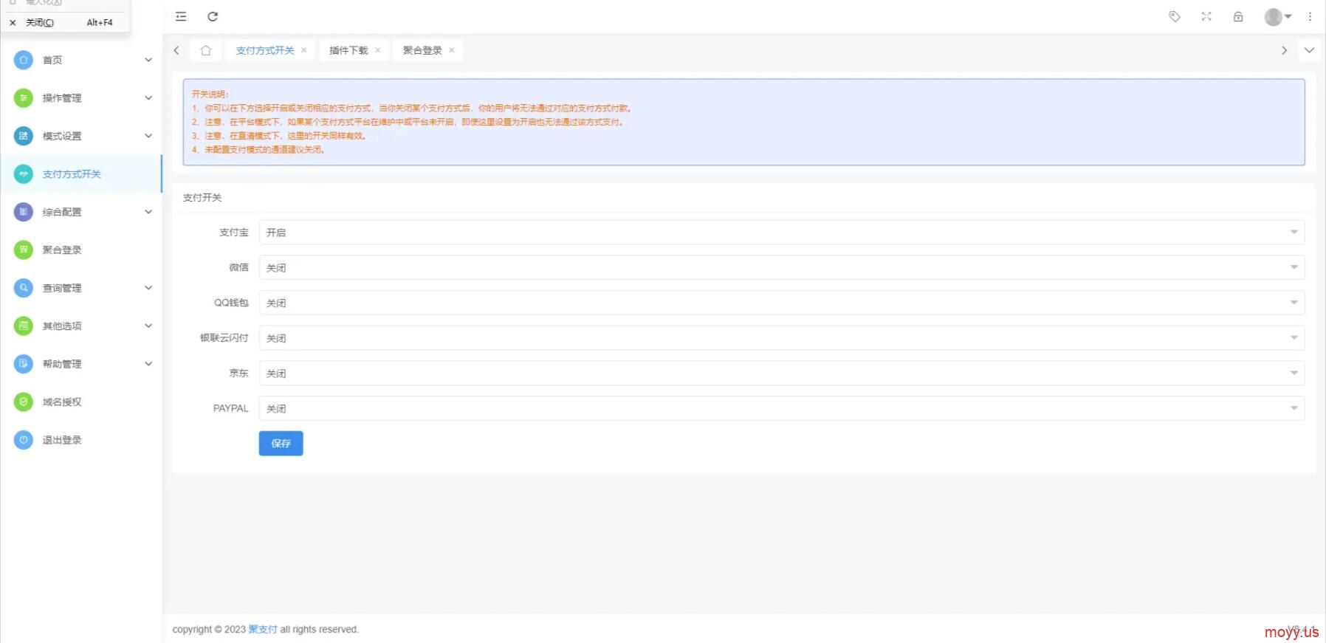Open the QQ钱包 status dropdown
Viewport: 1326px width, 643px height.
click(x=782, y=303)
